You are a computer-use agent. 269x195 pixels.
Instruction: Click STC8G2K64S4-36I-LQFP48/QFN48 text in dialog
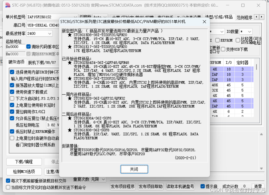(101, 63)
